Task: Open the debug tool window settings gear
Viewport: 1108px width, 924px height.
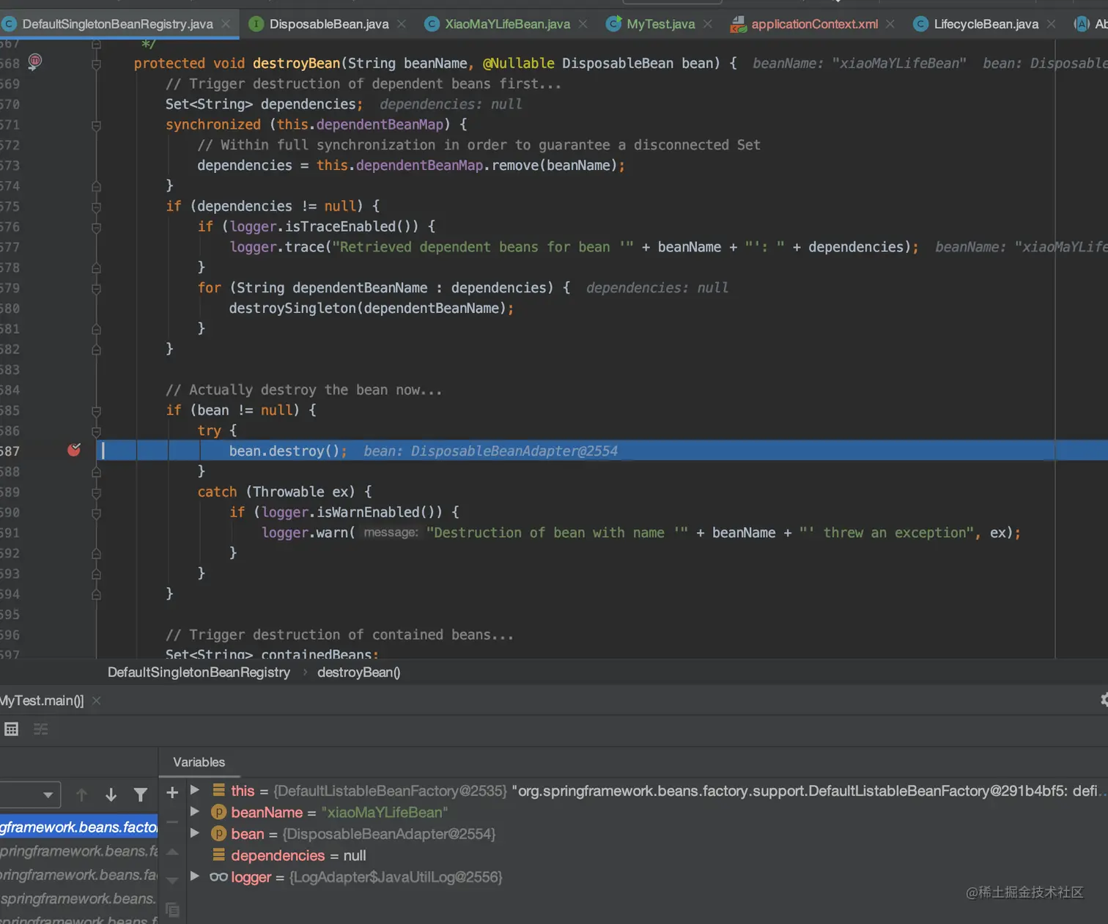Action: click(1104, 700)
